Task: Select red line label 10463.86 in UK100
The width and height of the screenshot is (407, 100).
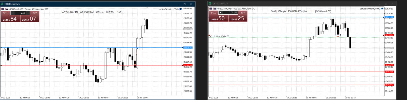Action: click(x=389, y=72)
